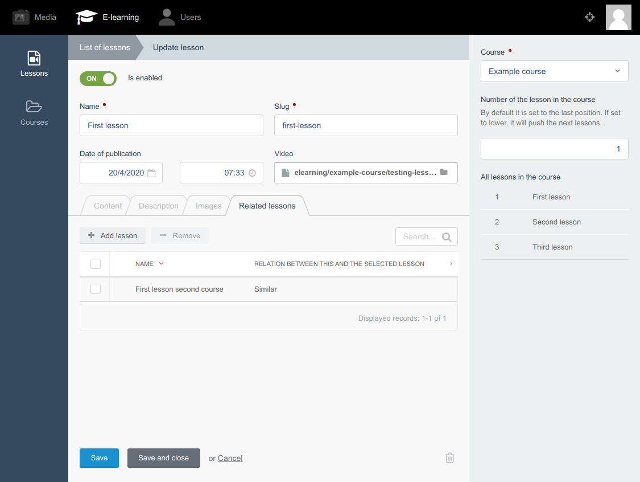Click the 07:33 time field
The image size is (640, 482).
click(x=222, y=173)
